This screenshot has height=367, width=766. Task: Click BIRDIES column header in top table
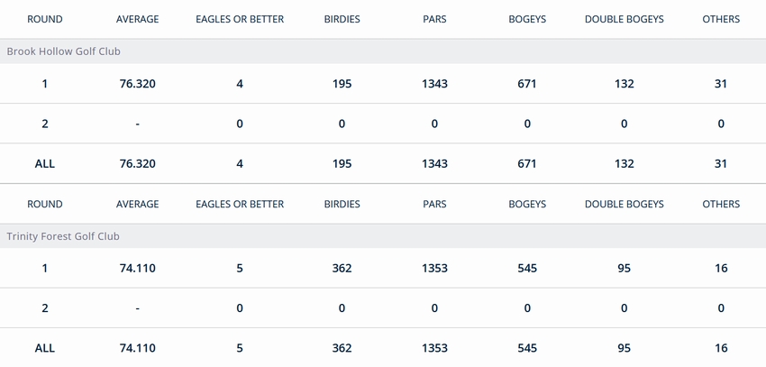pyautogui.click(x=342, y=20)
